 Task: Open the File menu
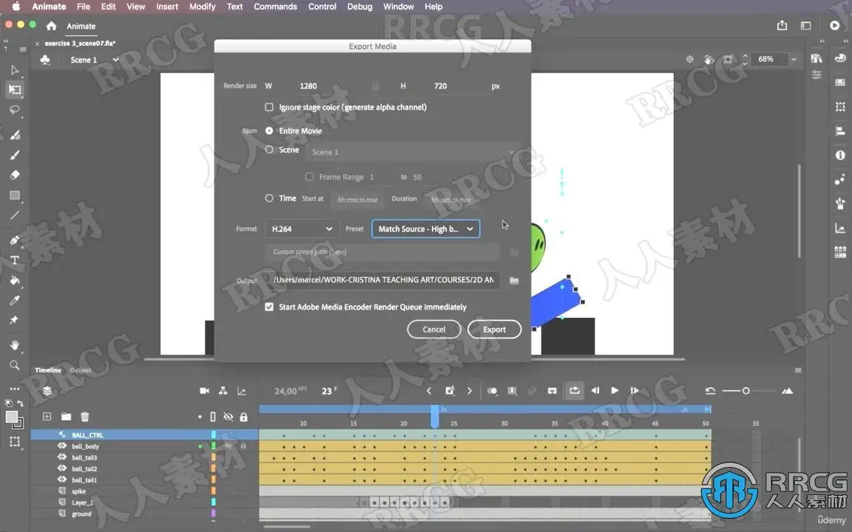[84, 7]
